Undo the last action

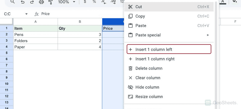pyautogui.click(x=23, y=2)
